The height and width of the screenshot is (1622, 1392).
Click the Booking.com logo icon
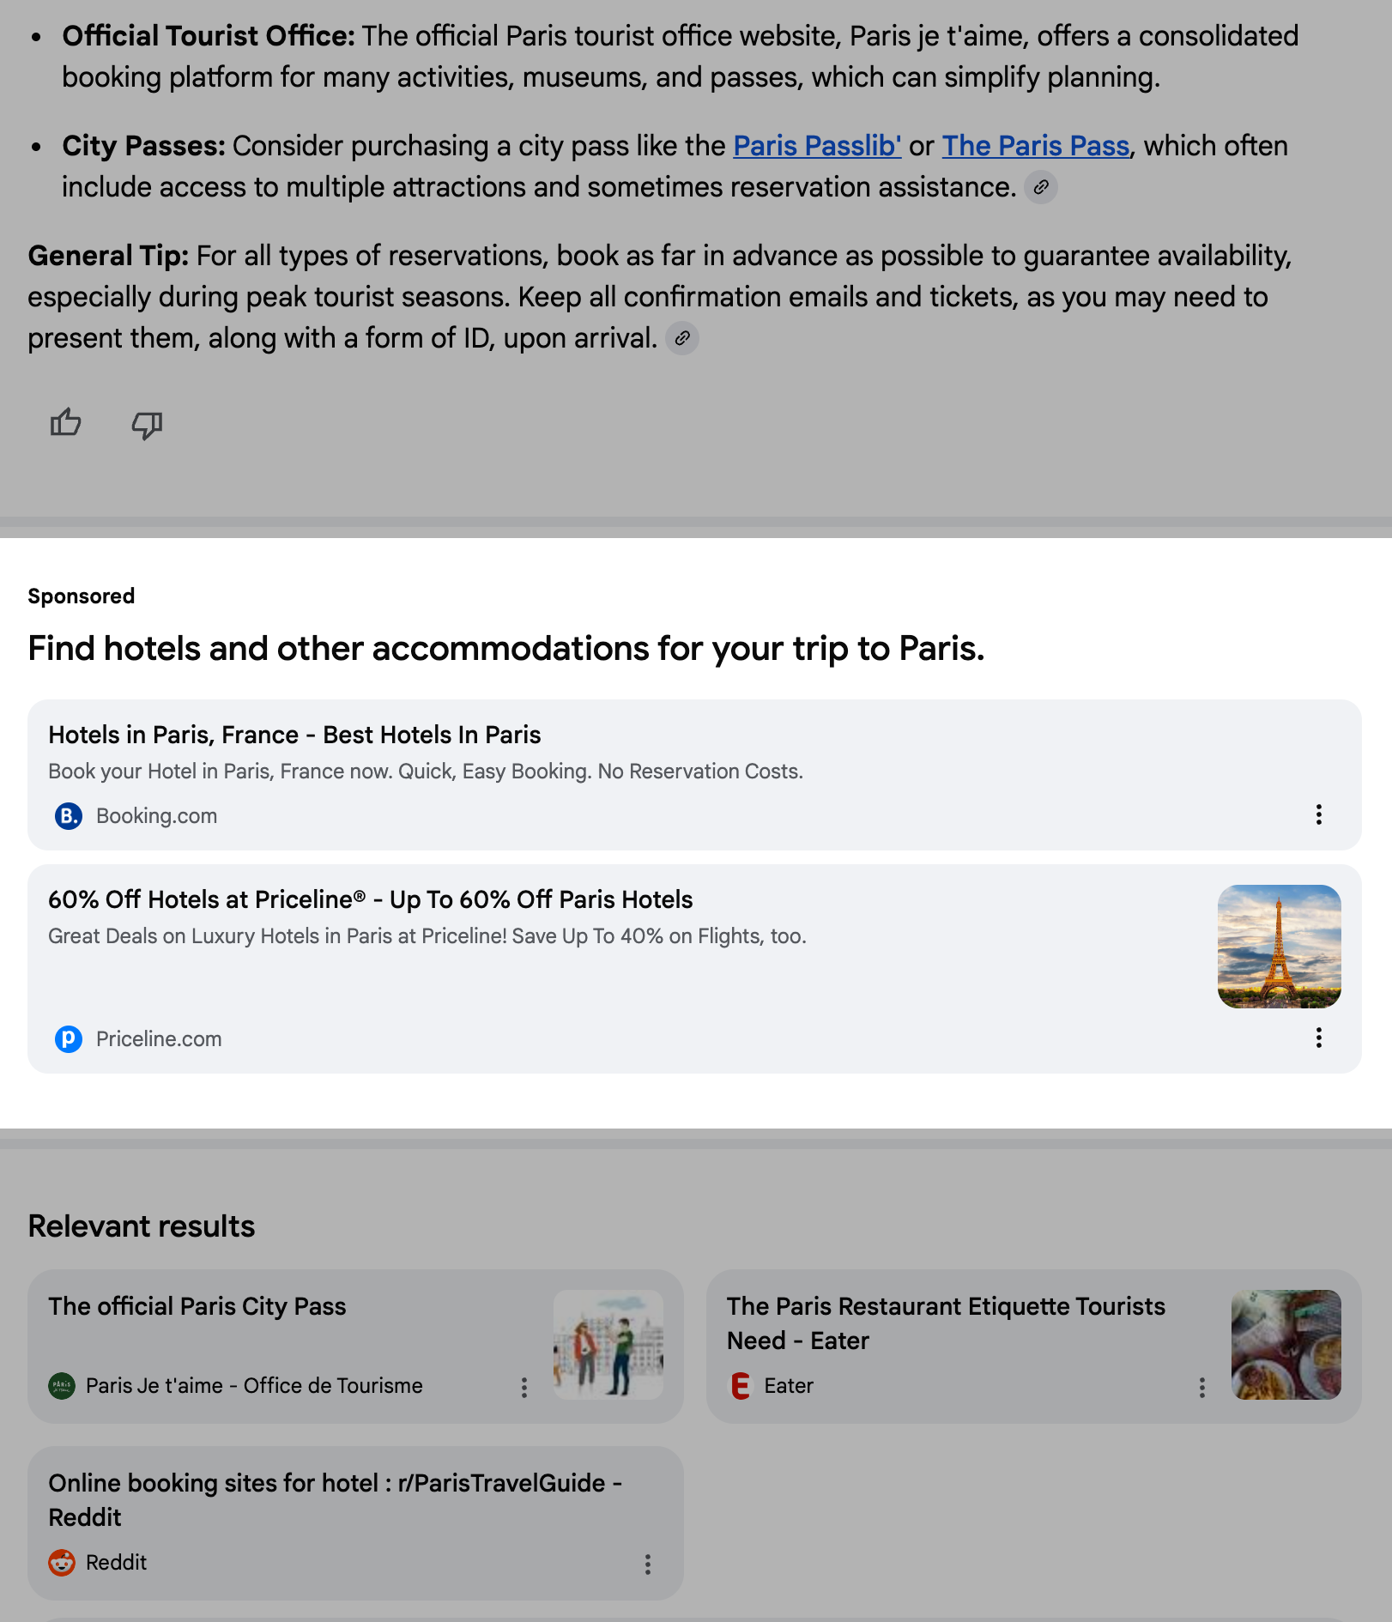[x=68, y=816]
